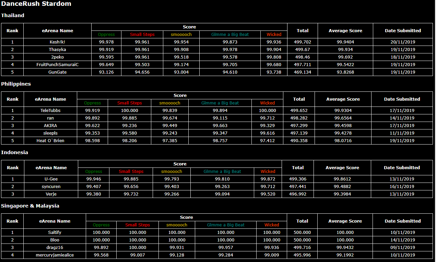This screenshot has width=436, height=262.
Task: Click the FruitPunchSamuraiC player name
Action: point(57,65)
